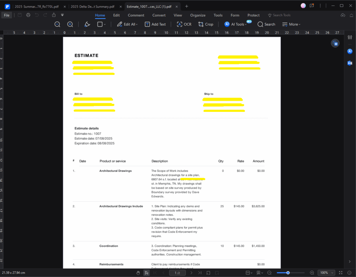The width and height of the screenshot is (356, 277).
Task: Go to the previous page
Action: tap(163, 273)
